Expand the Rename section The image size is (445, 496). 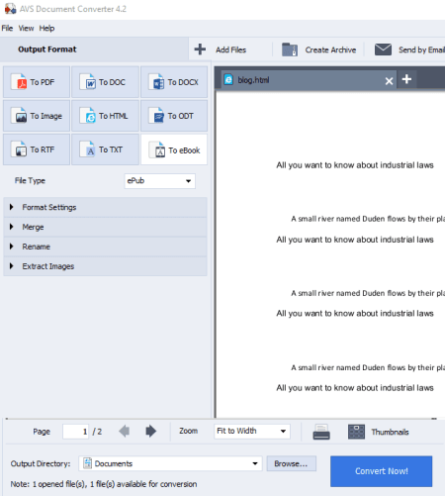coord(105,247)
